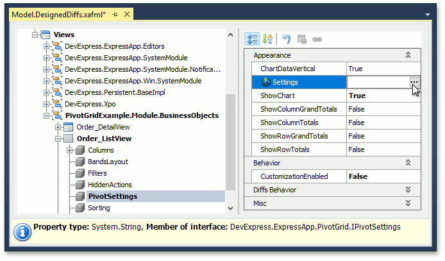
Task: Click the chain link toolbar icon
Action: pyautogui.click(x=317, y=39)
